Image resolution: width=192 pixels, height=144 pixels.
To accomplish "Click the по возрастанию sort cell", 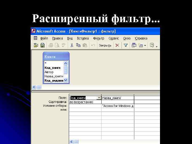I will 85,102.
